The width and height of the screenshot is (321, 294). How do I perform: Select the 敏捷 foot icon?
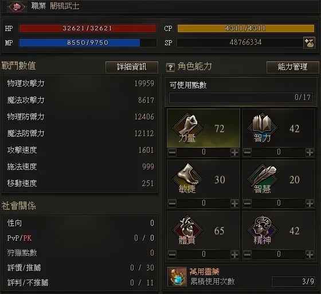(187, 179)
